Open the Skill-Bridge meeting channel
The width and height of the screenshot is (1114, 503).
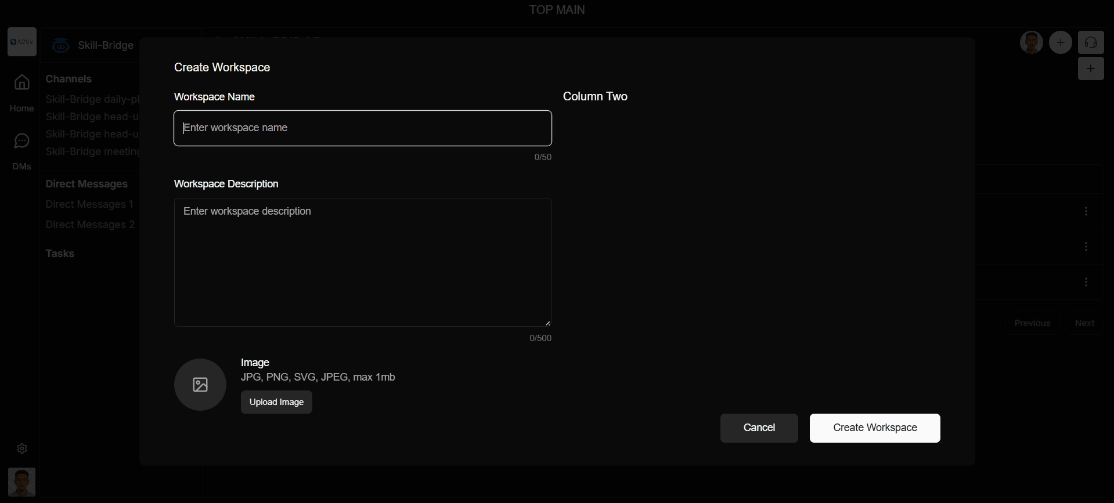[92, 151]
